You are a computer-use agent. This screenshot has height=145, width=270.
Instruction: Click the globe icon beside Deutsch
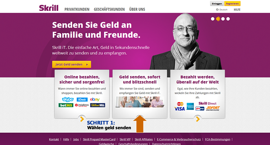pos(217,10)
